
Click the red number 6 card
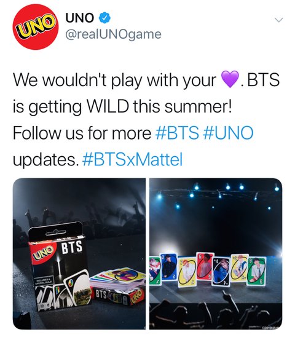(x=205, y=267)
